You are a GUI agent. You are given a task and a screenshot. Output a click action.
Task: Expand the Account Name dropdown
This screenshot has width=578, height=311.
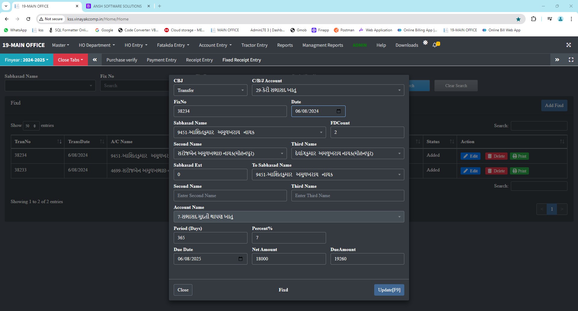click(x=289, y=217)
